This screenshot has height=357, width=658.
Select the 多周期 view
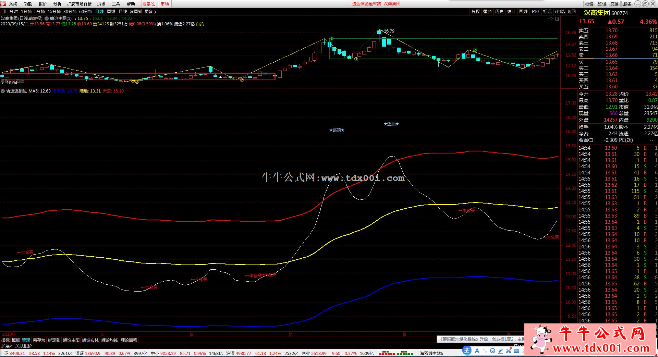point(136,12)
